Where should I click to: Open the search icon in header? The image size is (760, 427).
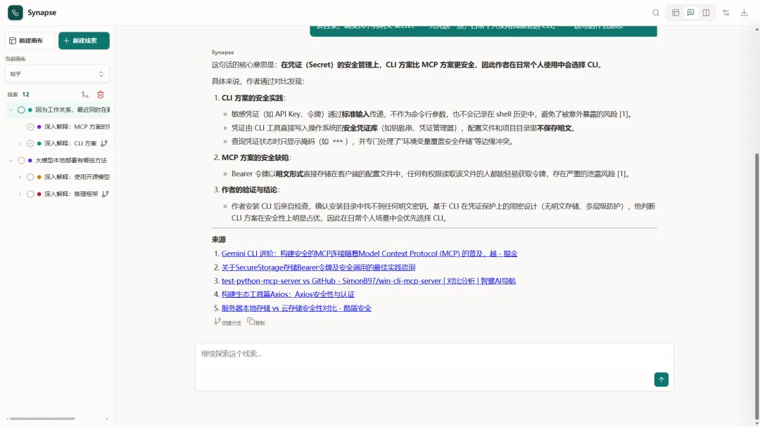[656, 13]
